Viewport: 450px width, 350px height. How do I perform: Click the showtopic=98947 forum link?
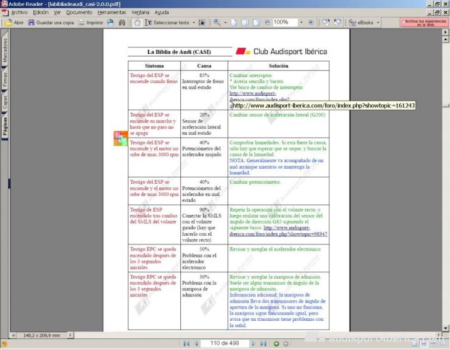(x=278, y=231)
